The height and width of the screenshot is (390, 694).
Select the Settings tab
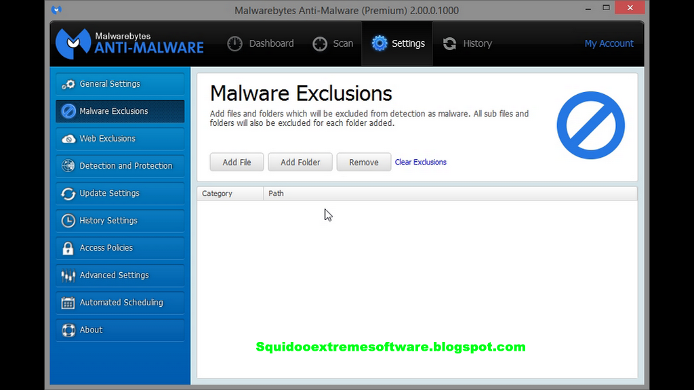point(397,43)
